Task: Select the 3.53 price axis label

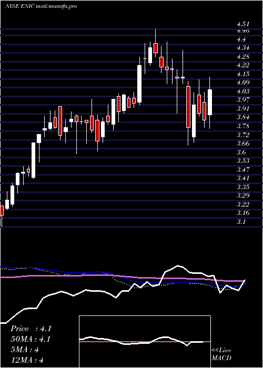Action: pyautogui.click(x=243, y=161)
